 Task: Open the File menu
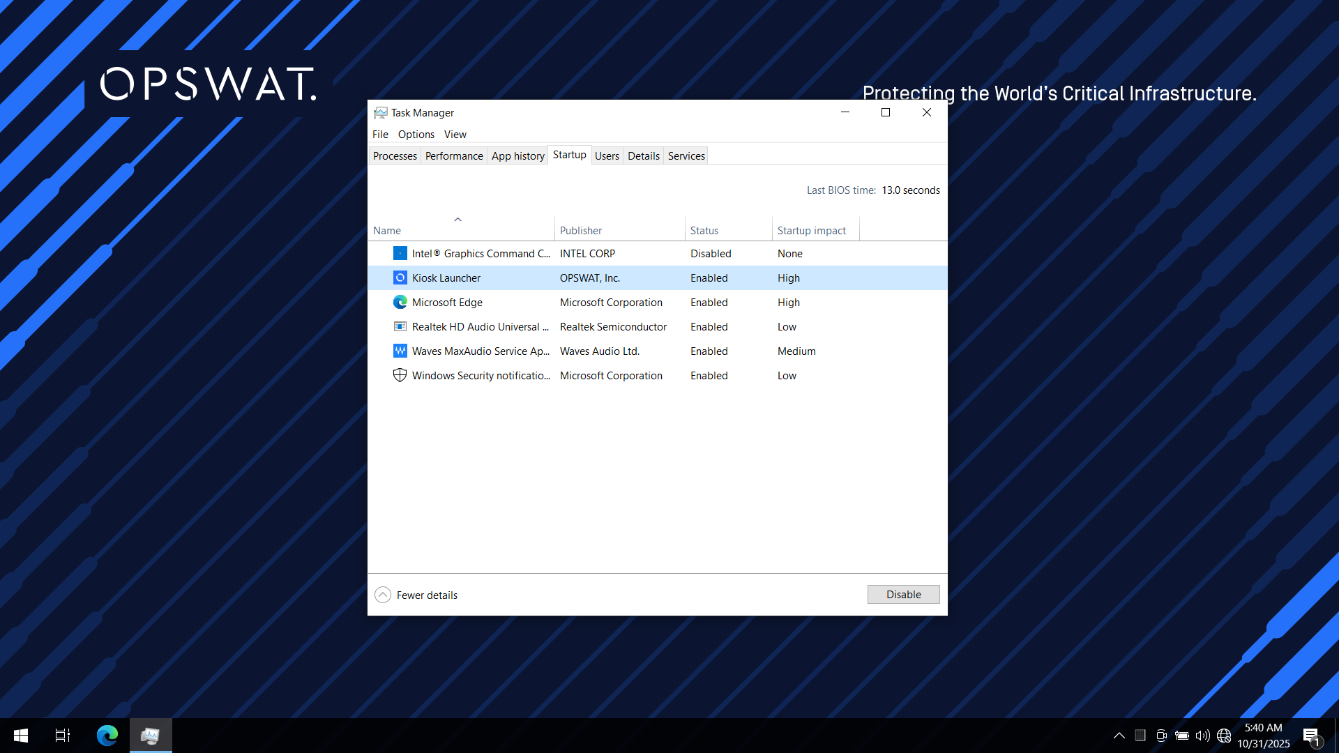click(x=380, y=134)
